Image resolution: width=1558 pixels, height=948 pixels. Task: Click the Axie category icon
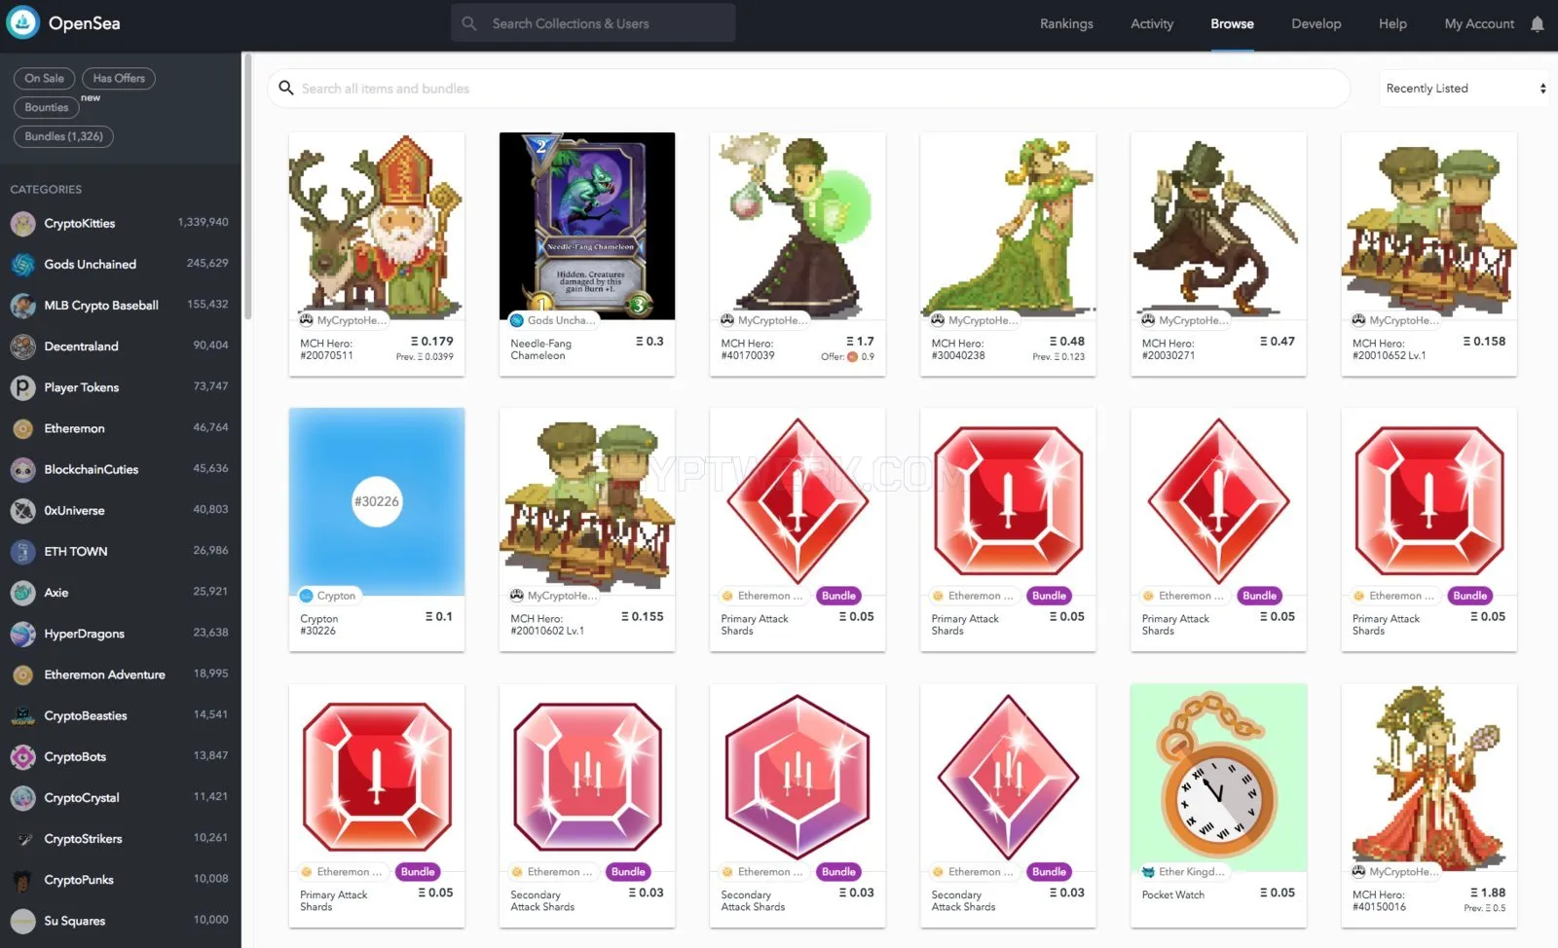pos(23,593)
